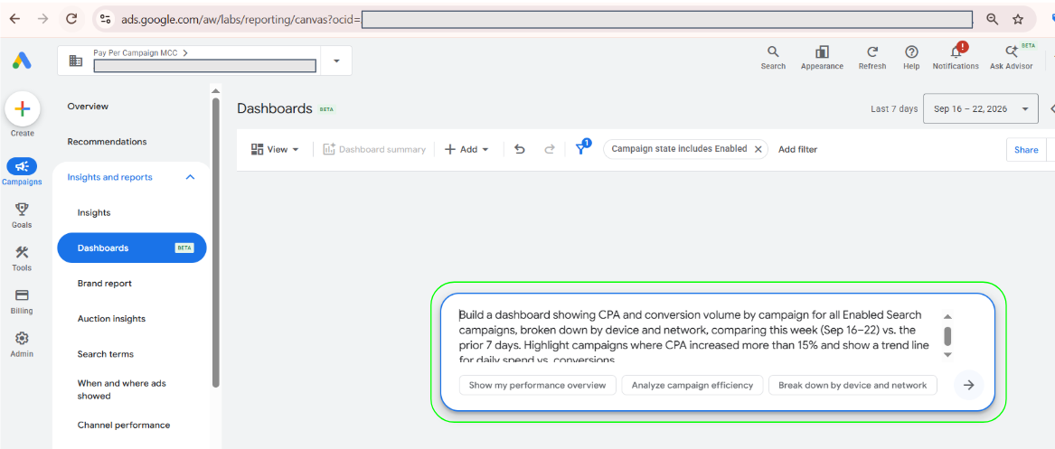The width and height of the screenshot is (1055, 449).
Task: Collapse Insights and reports section
Action: pyautogui.click(x=190, y=177)
